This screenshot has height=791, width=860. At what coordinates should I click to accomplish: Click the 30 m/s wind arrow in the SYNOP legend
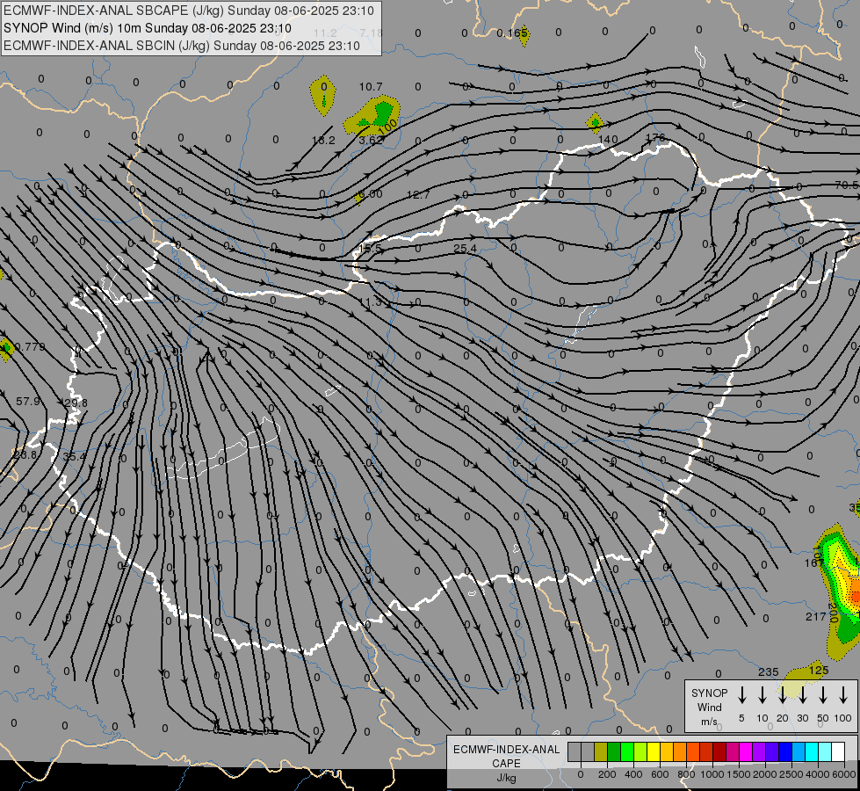(802, 695)
